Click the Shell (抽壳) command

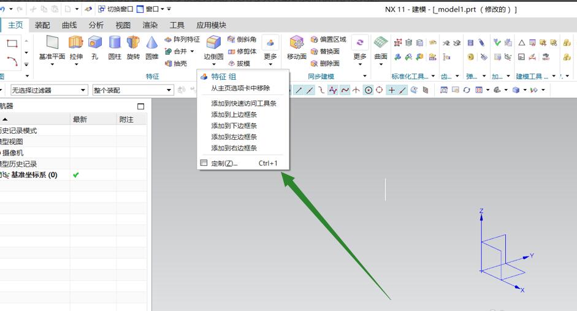[x=176, y=63]
